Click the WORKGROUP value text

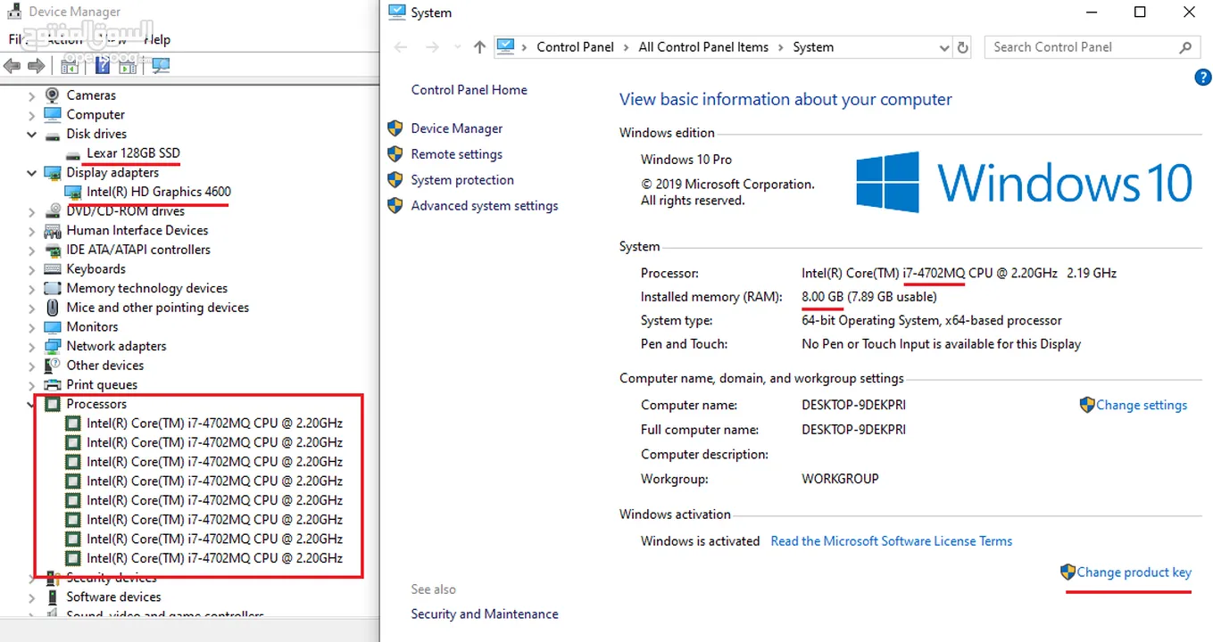point(840,479)
